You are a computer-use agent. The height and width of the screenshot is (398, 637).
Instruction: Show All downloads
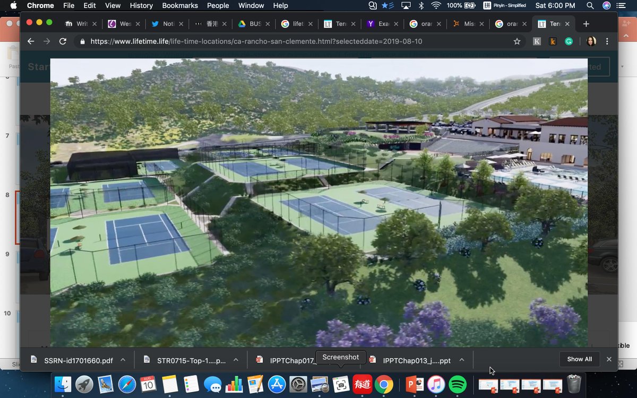tap(580, 359)
